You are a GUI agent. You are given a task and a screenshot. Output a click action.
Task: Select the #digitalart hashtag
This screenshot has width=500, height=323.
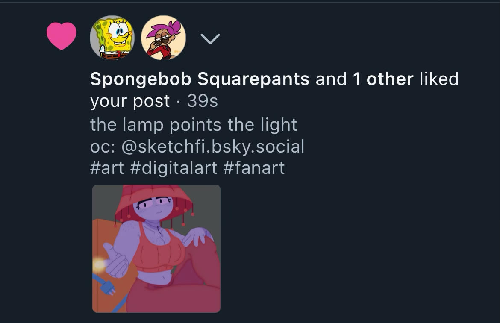(x=173, y=168)
